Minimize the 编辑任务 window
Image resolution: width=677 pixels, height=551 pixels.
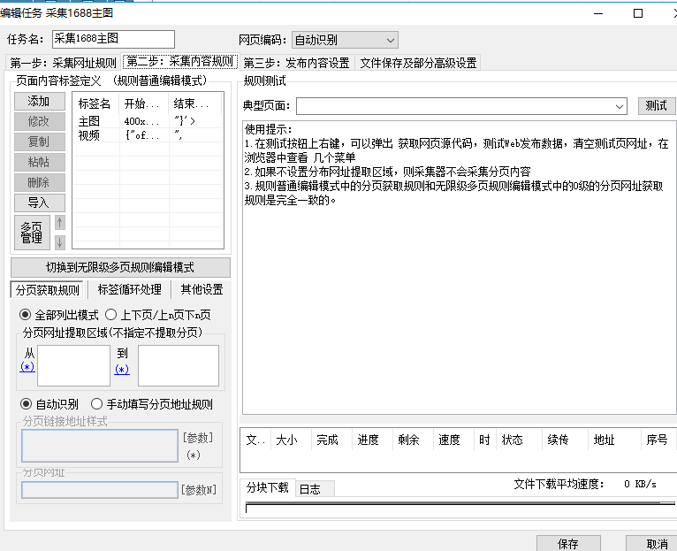click(598, 13)
